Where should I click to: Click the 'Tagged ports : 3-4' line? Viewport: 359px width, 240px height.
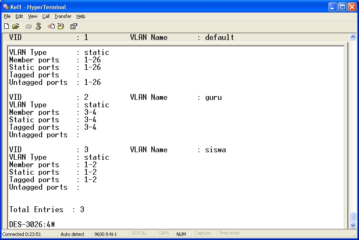pyautogui.click(x=53, y=127)
